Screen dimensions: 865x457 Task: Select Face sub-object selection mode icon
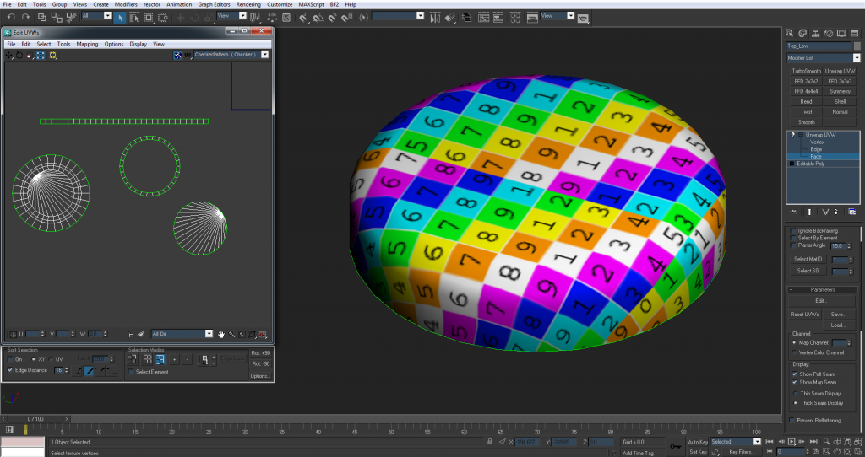tap(160, 359)
